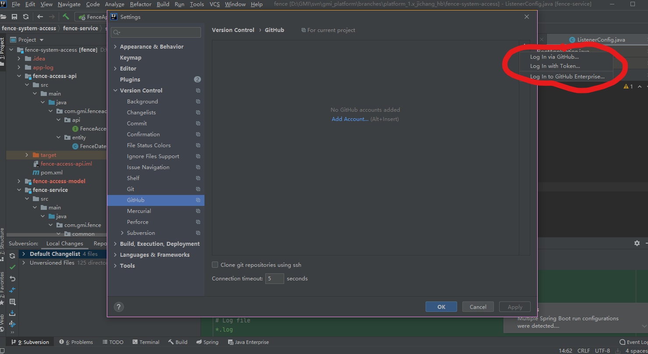
Task: Expand the Unversioned Files node
Action: pyautogui.click(x=24, y=262)
